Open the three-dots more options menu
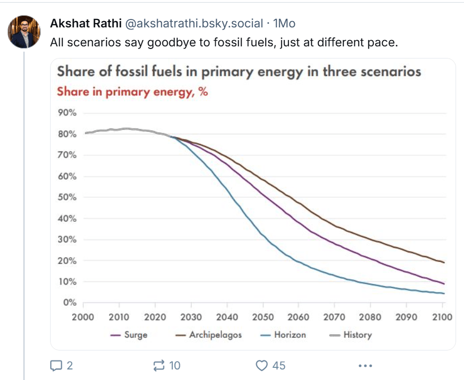 [x=365, y=365]
